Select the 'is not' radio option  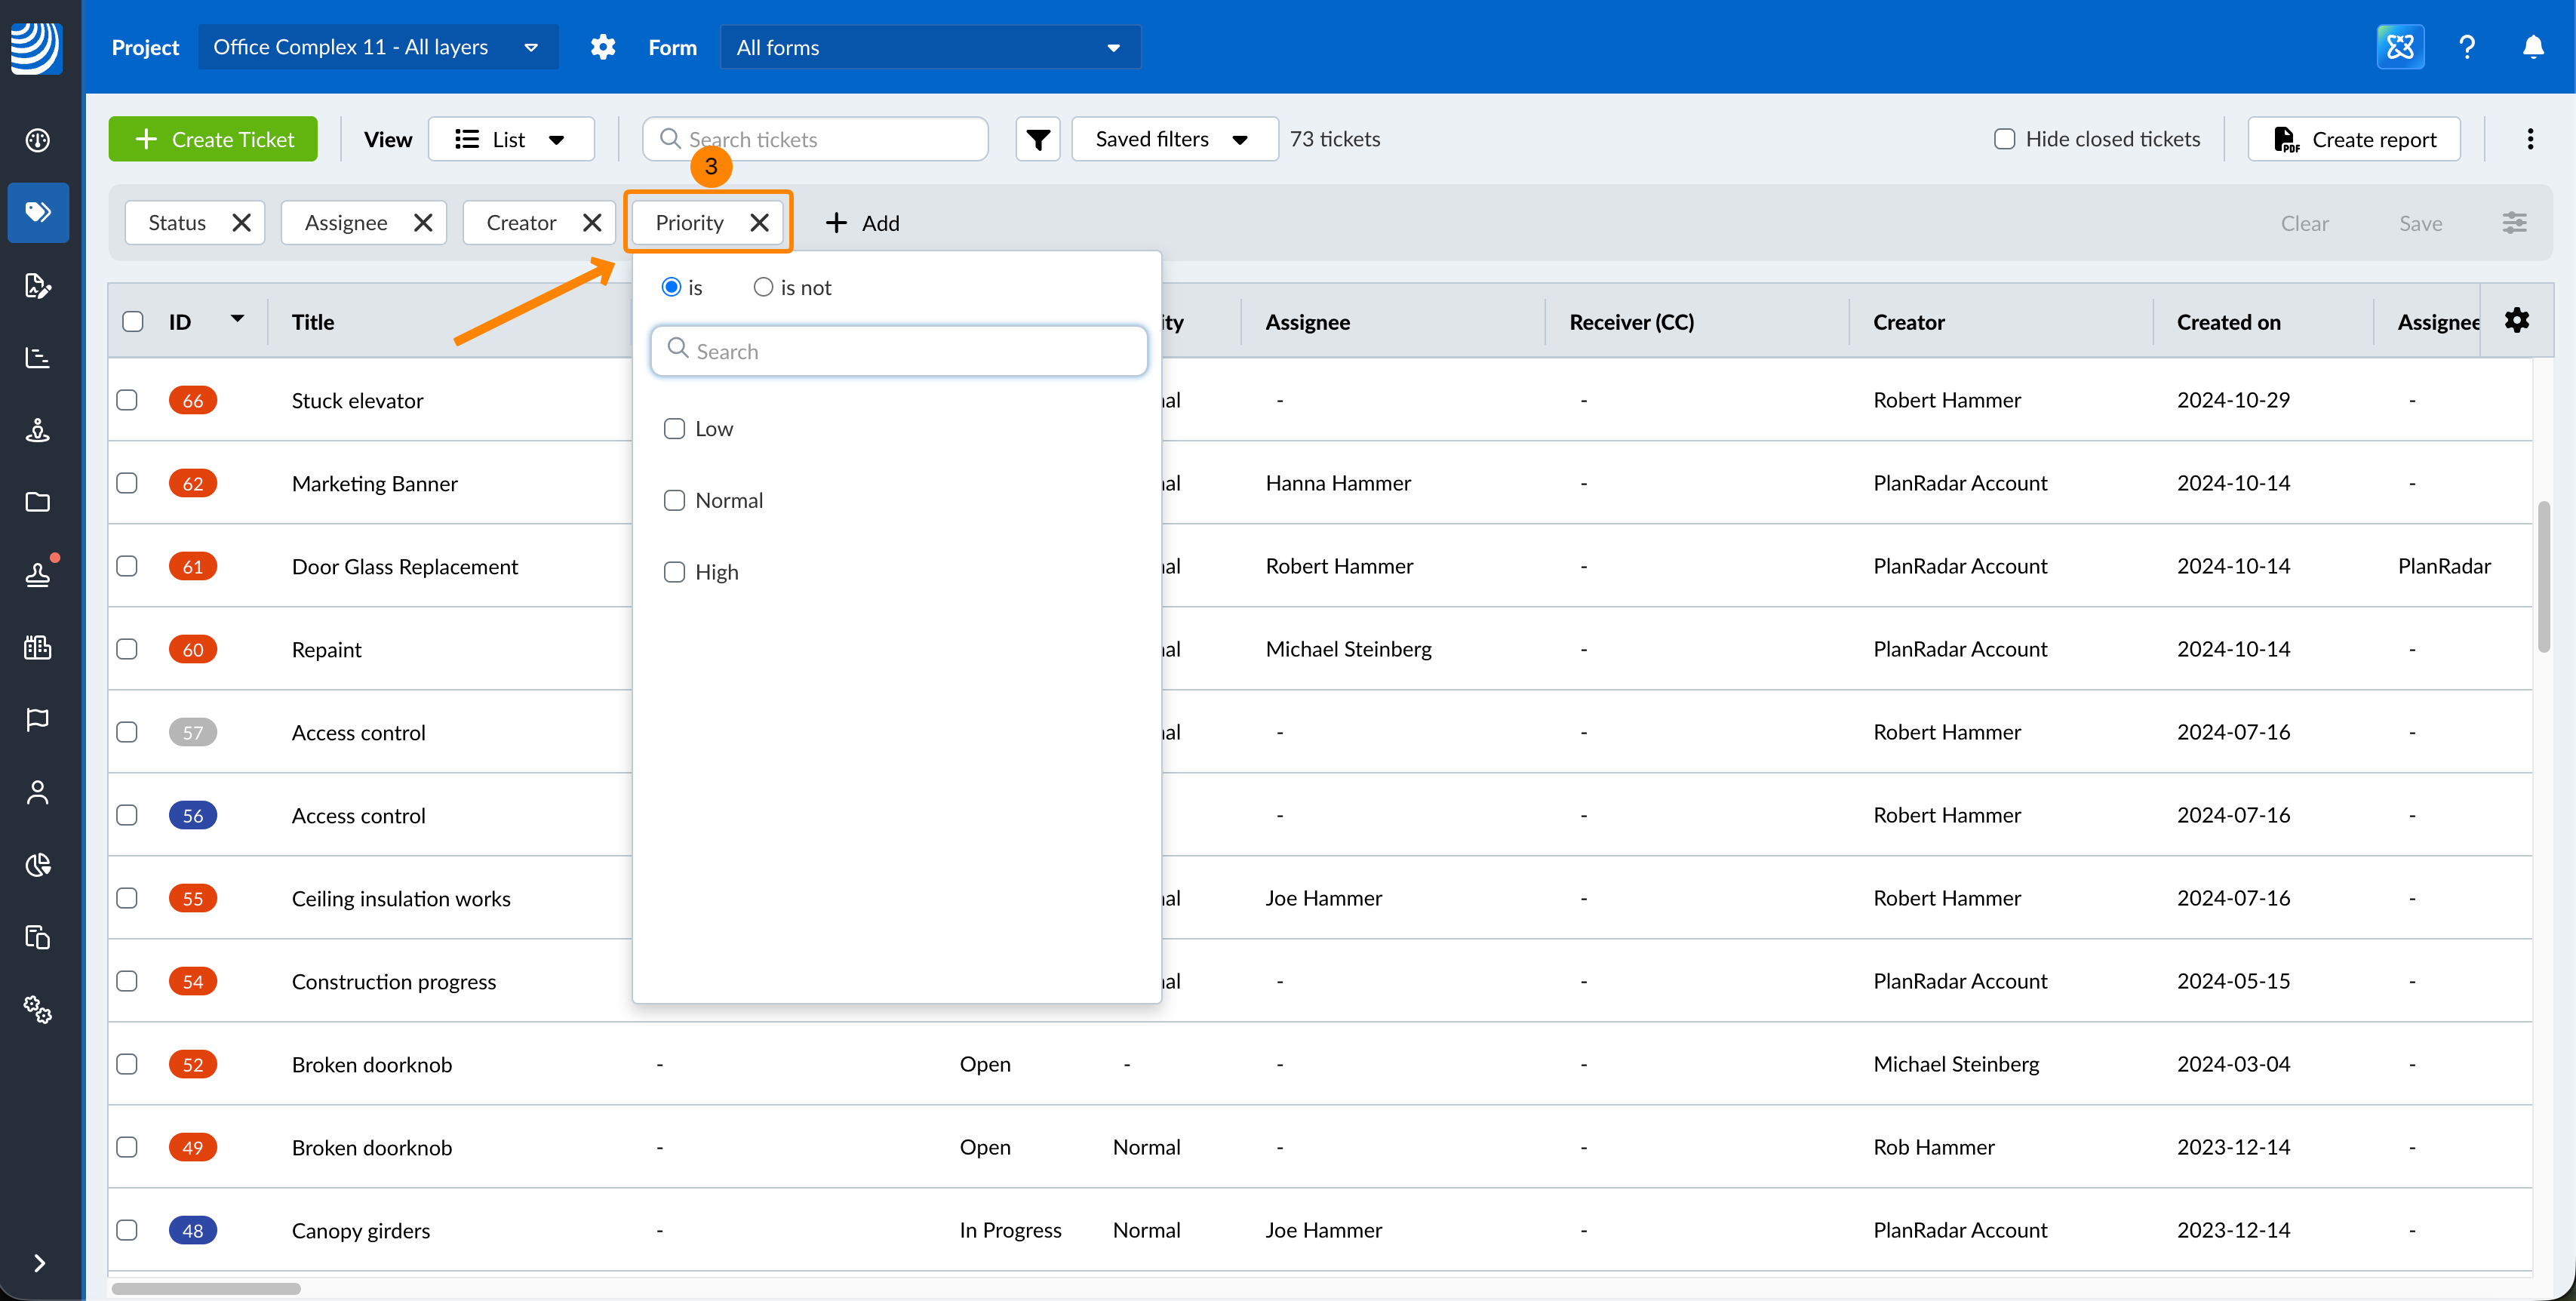(763, 288)
